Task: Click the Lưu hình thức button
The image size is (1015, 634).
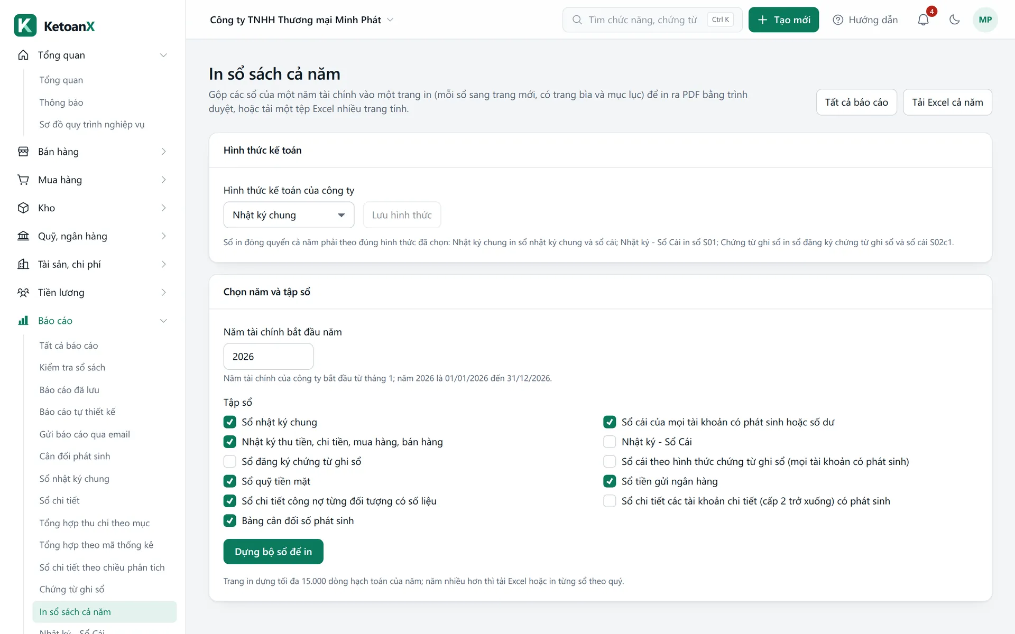Action: 402,215
